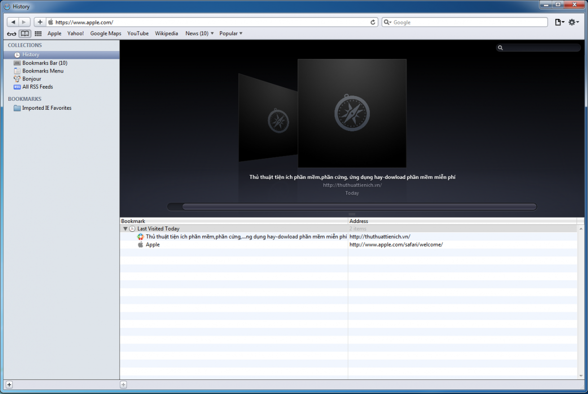The image size is (588, 394).
Task: Expand the News (10) bookmarks folder
Action: point(199,33)
